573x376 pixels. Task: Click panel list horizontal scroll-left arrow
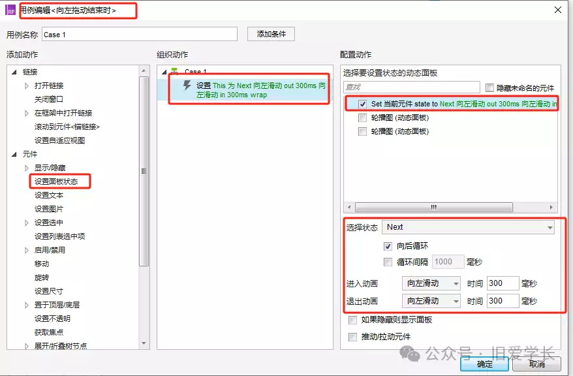[349, 207]
